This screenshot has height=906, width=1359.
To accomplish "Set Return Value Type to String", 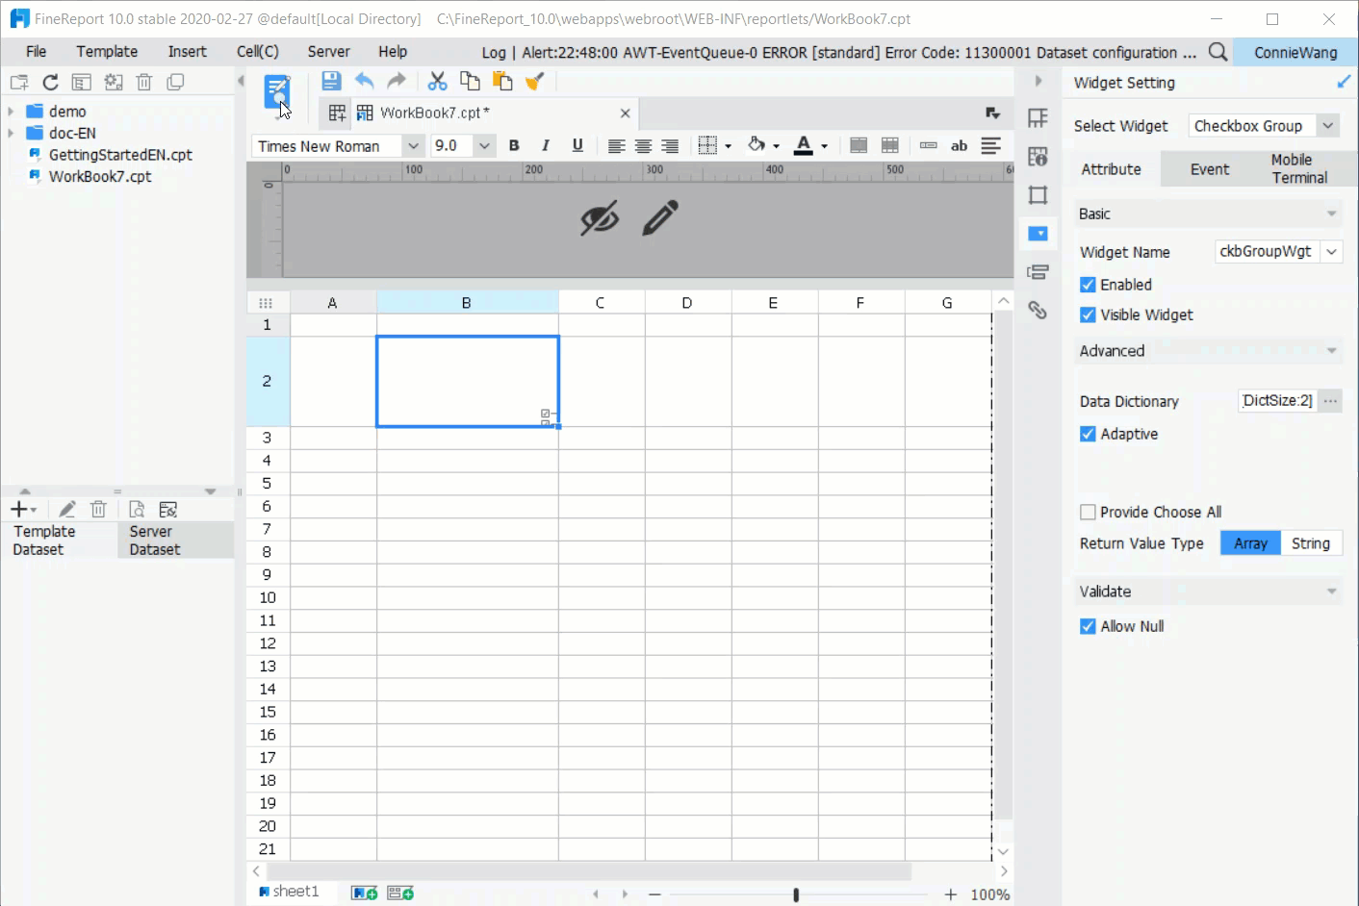I will [x=1311, y=542].
